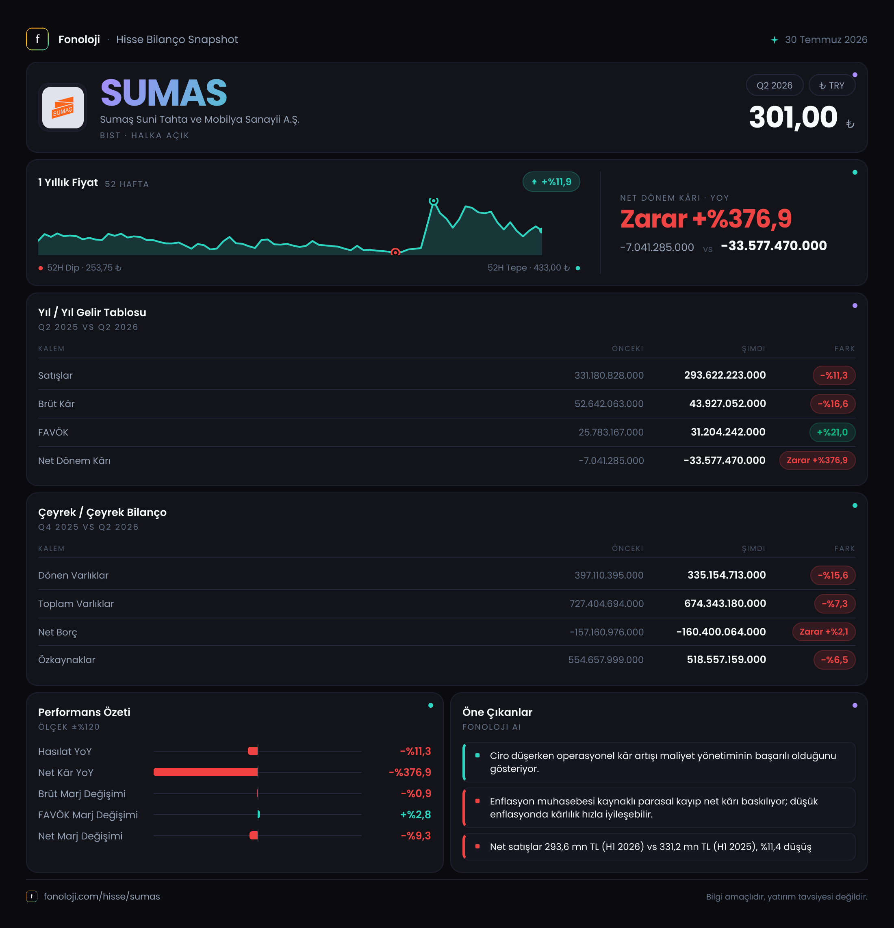Click the FAVÖK +%21,0 change badge
The image size is (894, 928).
click(833, 432)
